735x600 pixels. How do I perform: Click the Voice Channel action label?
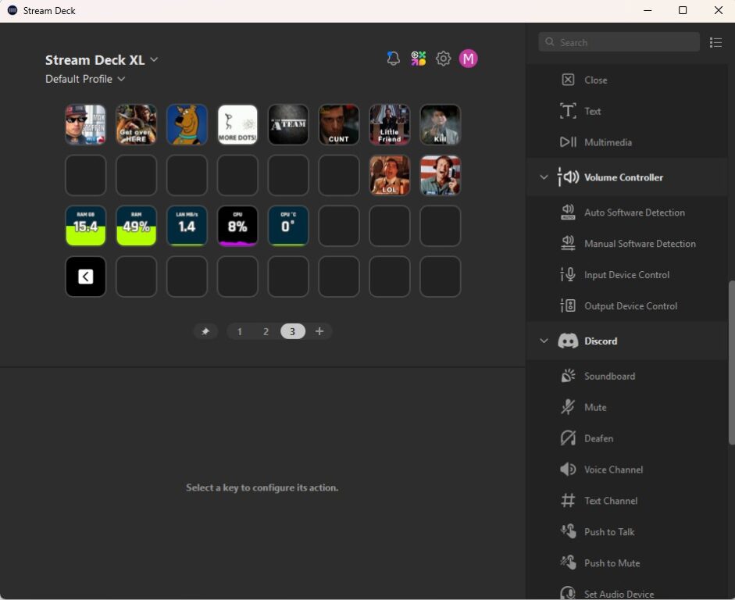614,470
